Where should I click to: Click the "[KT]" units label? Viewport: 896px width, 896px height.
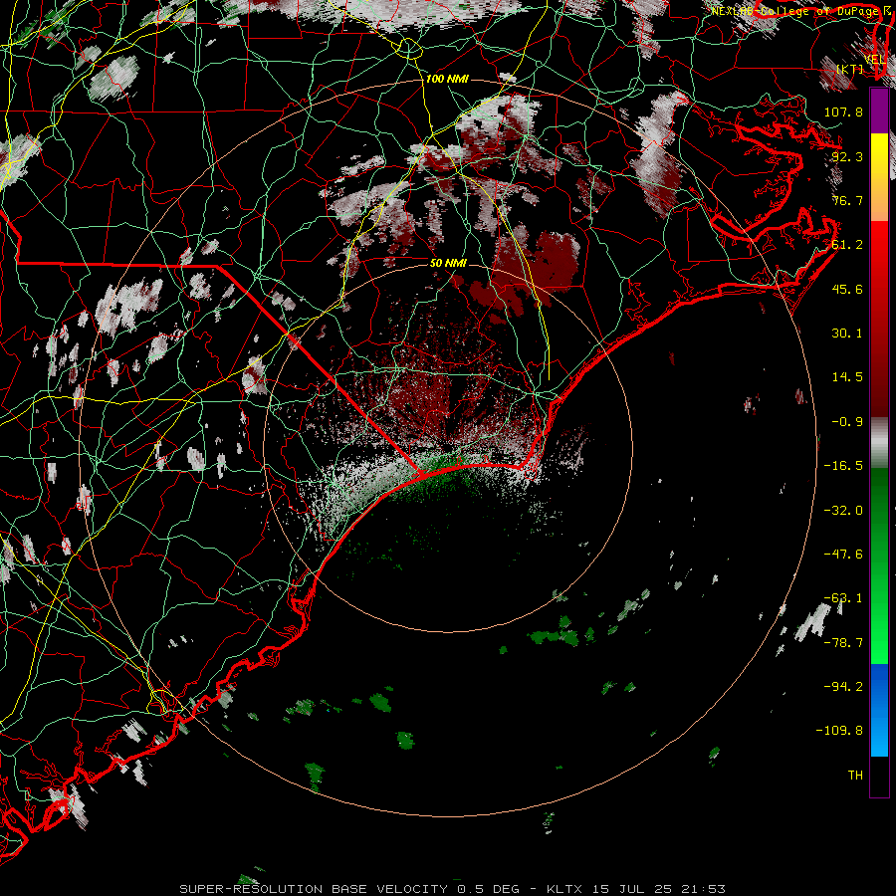(x=849, y=69)
